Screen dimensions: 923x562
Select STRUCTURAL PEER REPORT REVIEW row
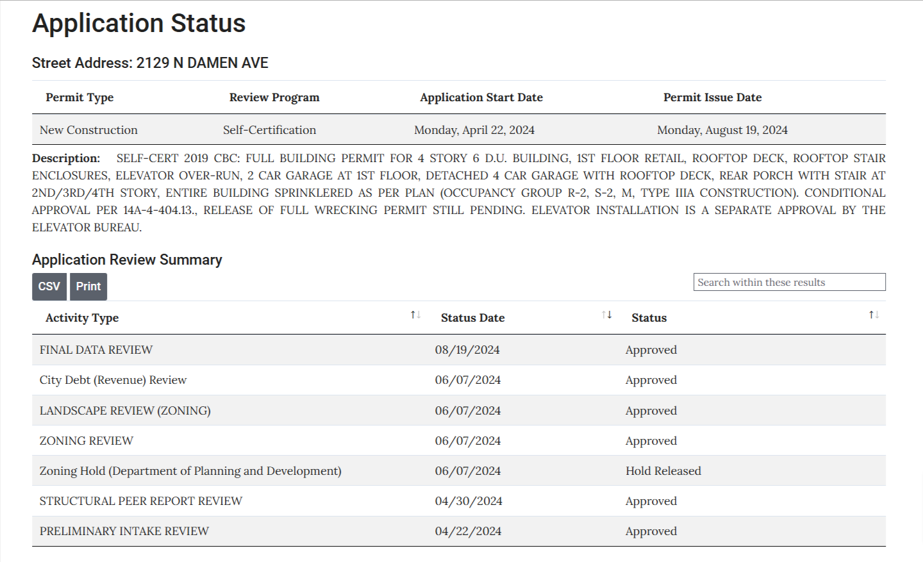[x=459, y=501]
